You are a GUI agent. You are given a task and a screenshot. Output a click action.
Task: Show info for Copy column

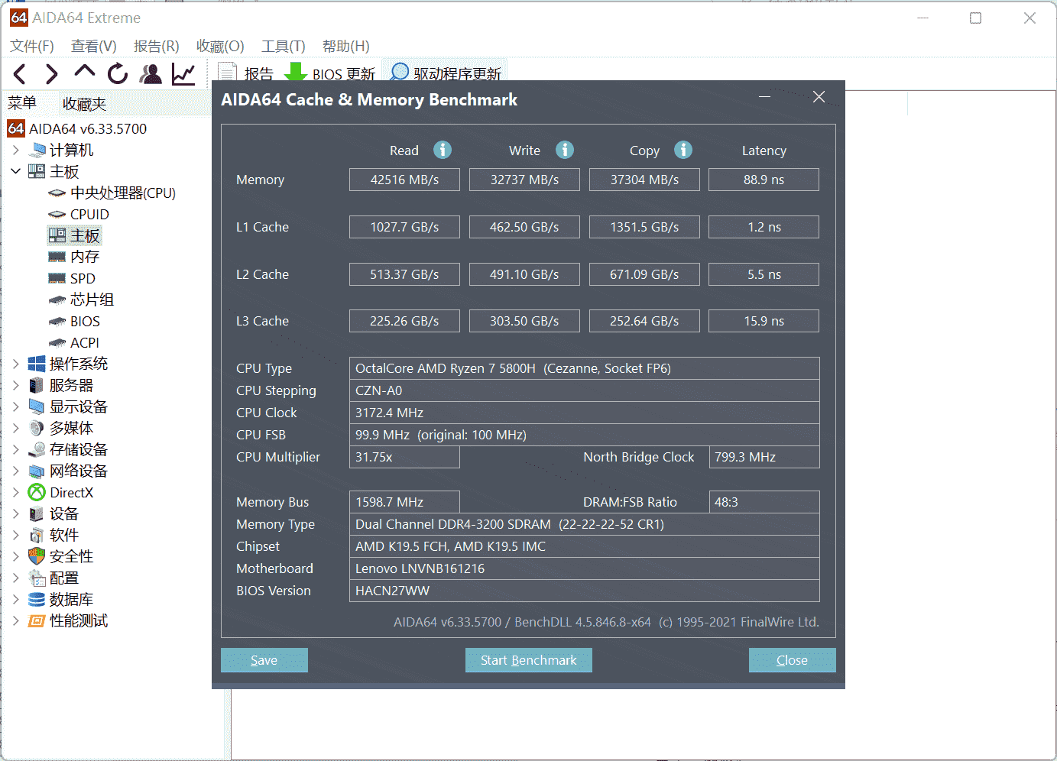(683, 150)
